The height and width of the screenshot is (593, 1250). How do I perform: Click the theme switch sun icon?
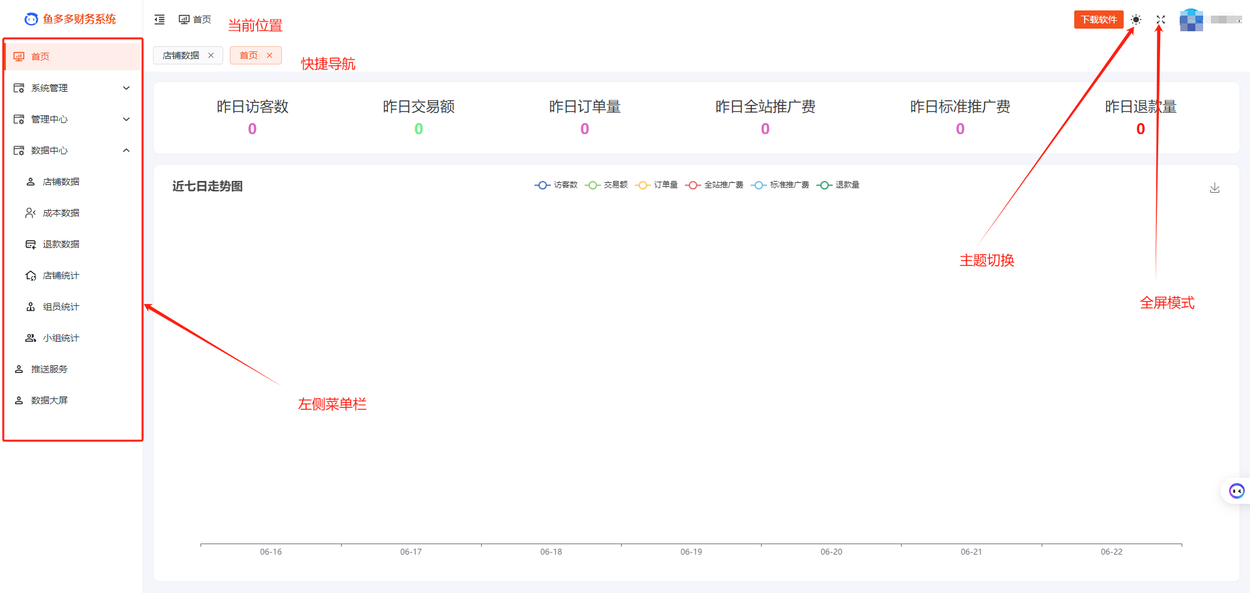coord(1136,20)
